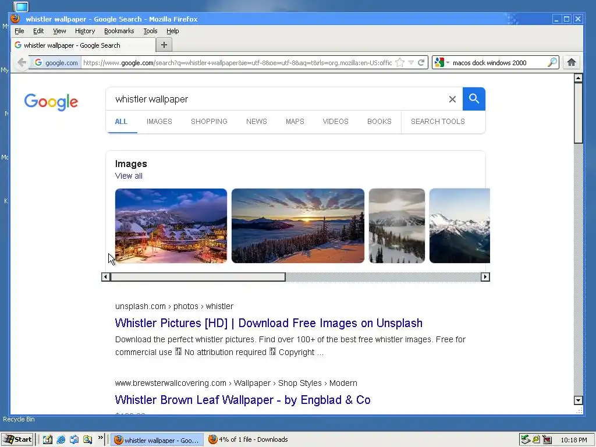Viewport: 596px width, 447px height.
Task: Switch to the NEWS search tab
Action: pyautogui.click(x=257, y=121)
